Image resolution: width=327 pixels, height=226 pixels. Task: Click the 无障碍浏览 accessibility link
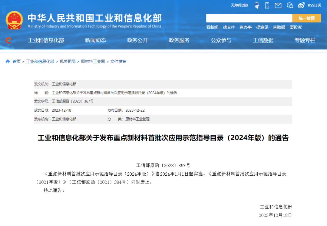(239, 5)
